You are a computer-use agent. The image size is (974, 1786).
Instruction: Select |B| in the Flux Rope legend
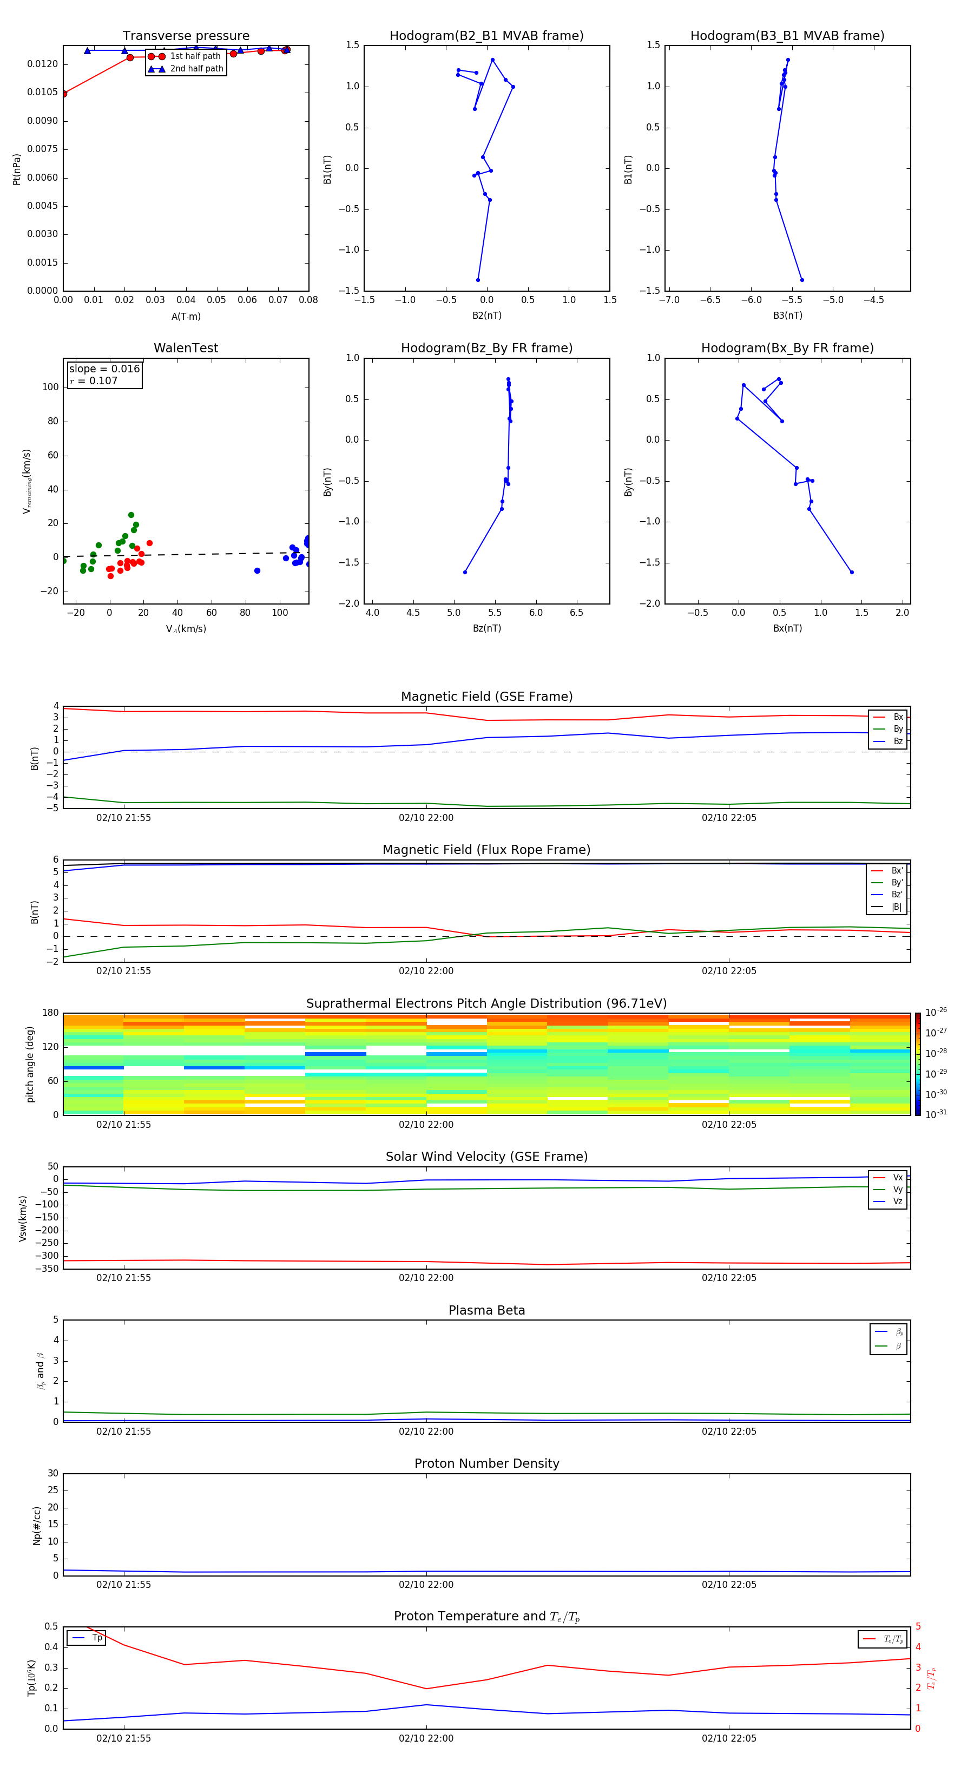(x=887, y=907)
